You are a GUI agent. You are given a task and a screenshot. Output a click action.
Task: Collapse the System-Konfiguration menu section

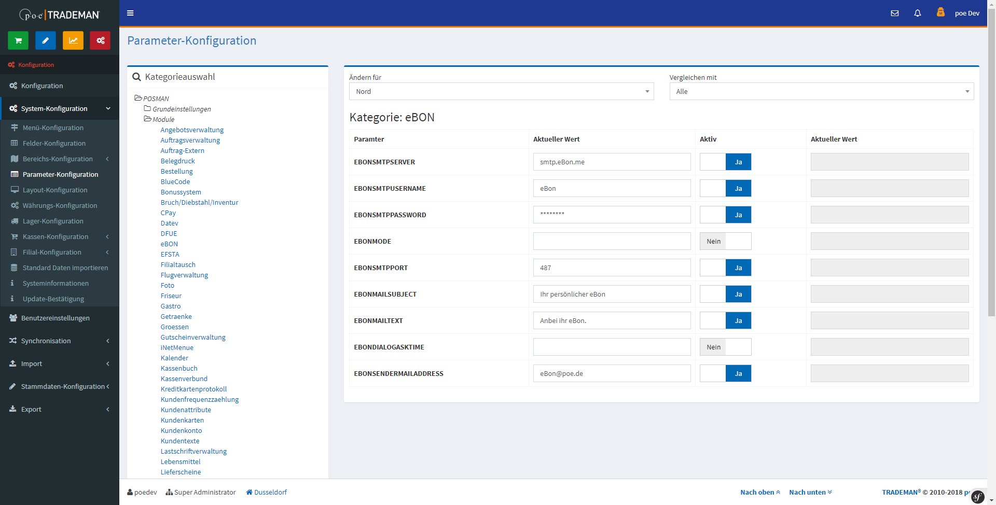pyautogui.click(x=60, y=108)
